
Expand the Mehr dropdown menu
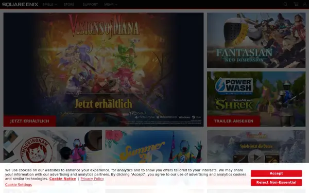[111, 4]
